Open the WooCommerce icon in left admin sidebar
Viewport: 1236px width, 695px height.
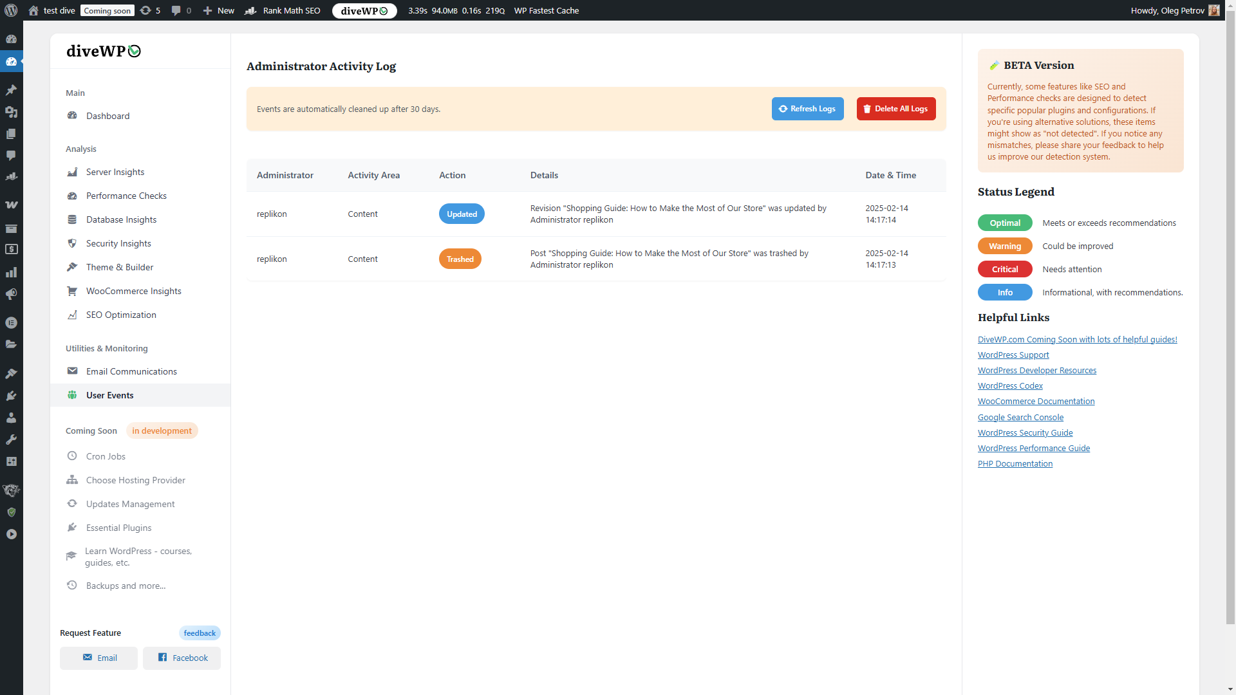(x=11, y=205)
